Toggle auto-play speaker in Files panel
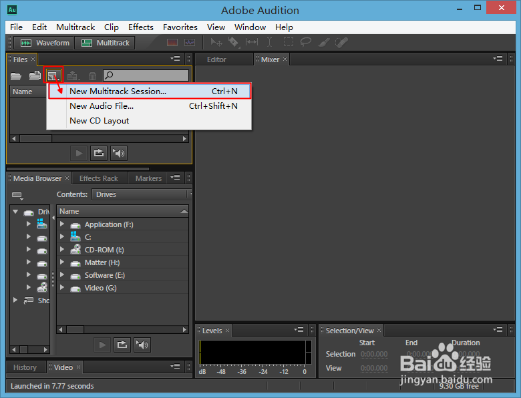Viewport: 521px width, 398px height. [x=119, y=153]
